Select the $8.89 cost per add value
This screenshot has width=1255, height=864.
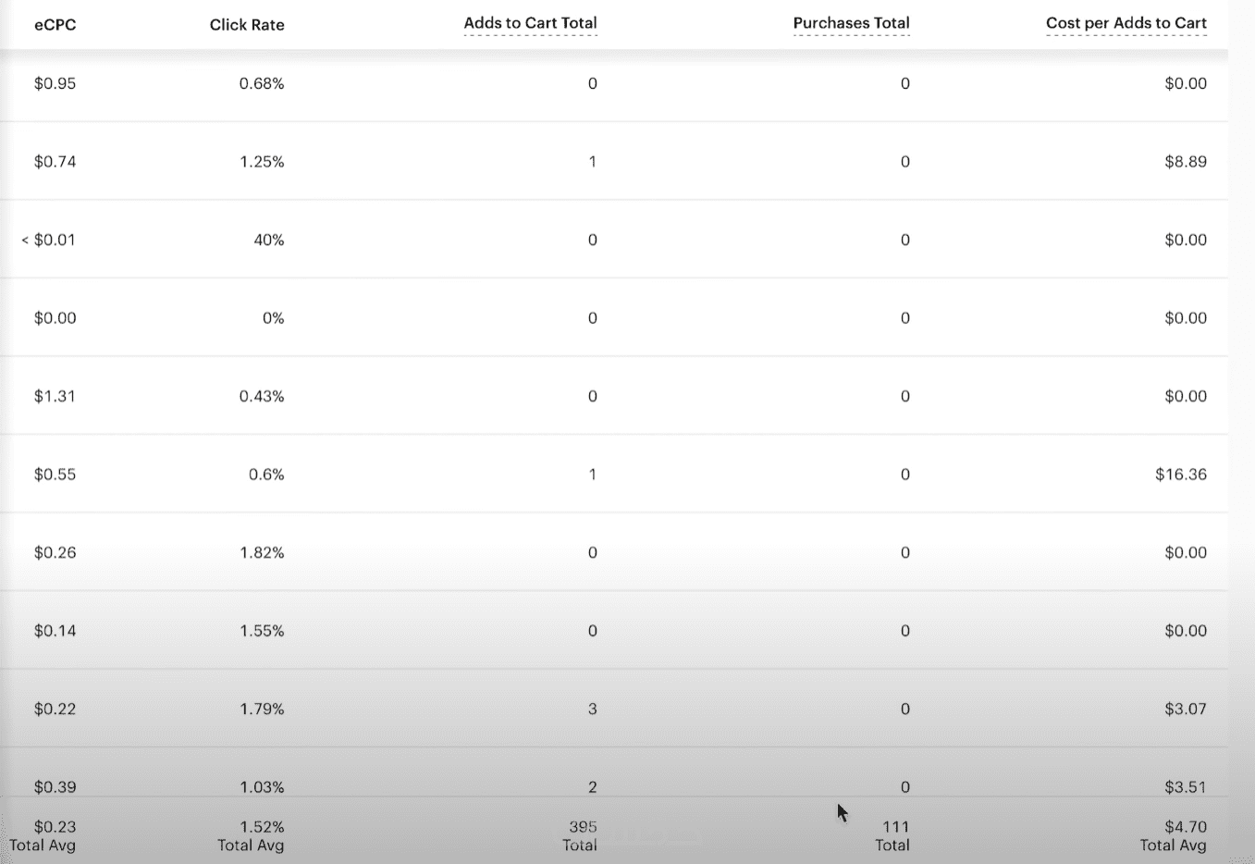pyautogui.click(x=1185, y=162)
